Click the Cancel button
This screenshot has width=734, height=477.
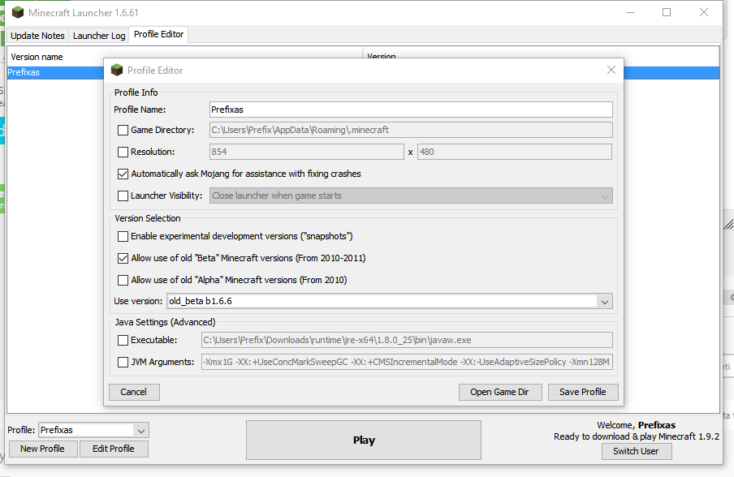[134, 393]
